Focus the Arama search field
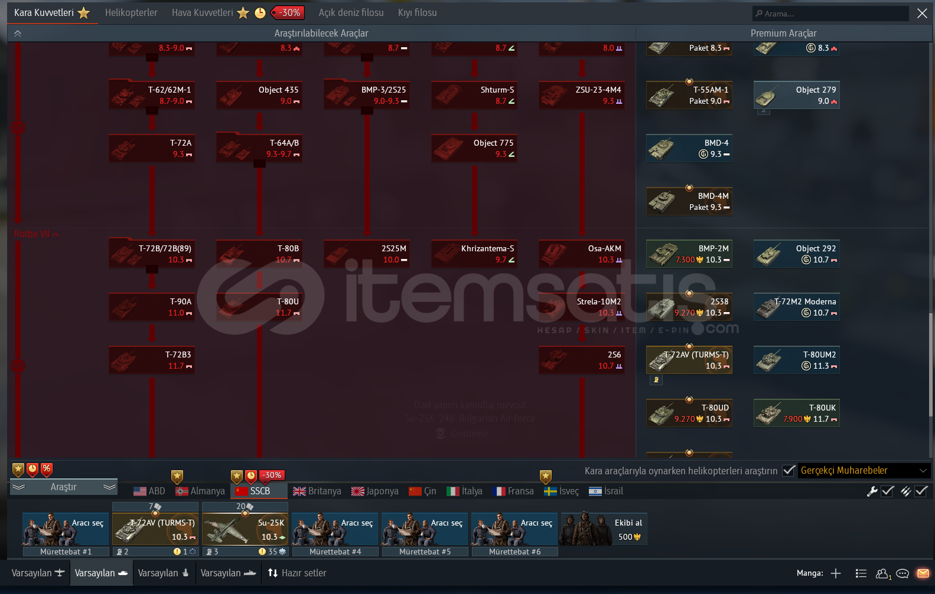 (830, 13)
